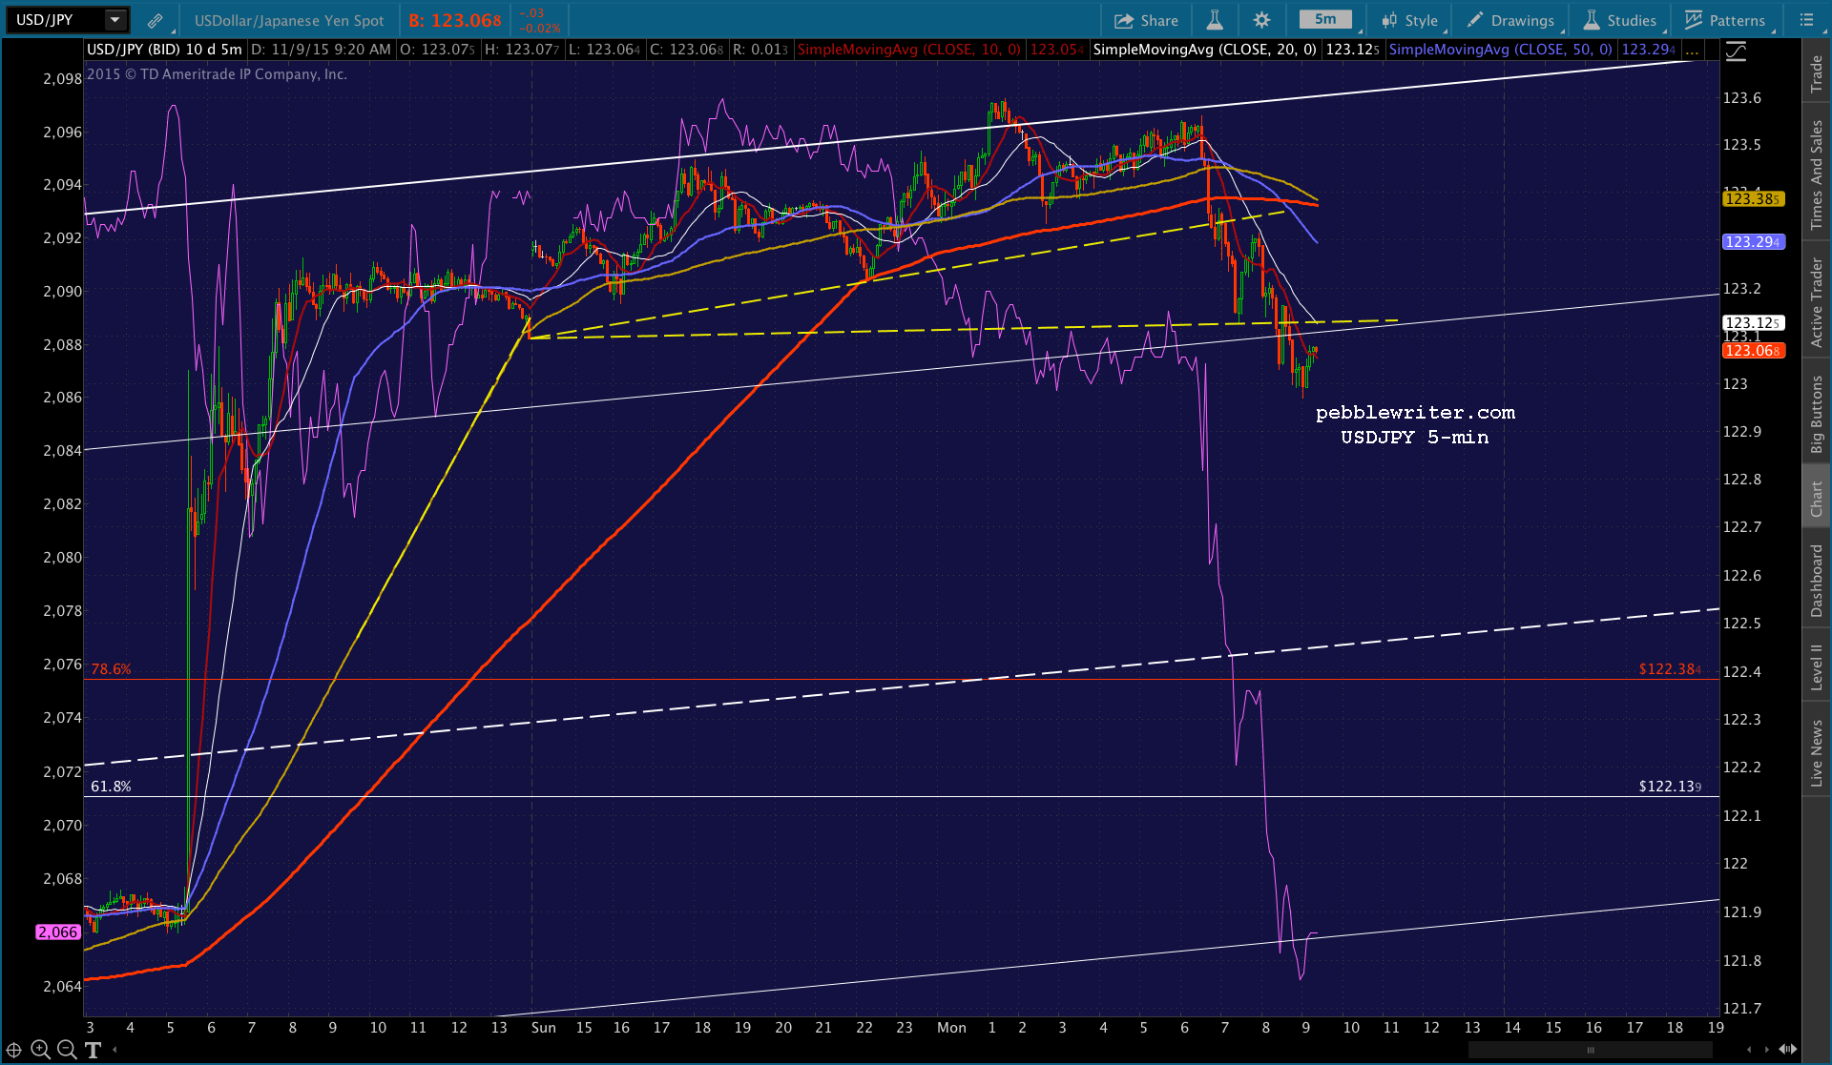Screen dimensions: 1832x1065
Task: Click the horizontal time scrollbar handle
Action: [x=1590, y=1050]
